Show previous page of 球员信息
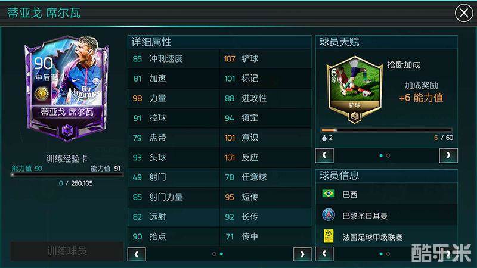This screenshot has height=268, width=477. [x=324, y=254]
